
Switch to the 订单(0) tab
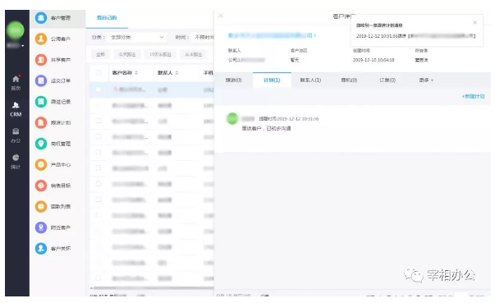(387, 80)
